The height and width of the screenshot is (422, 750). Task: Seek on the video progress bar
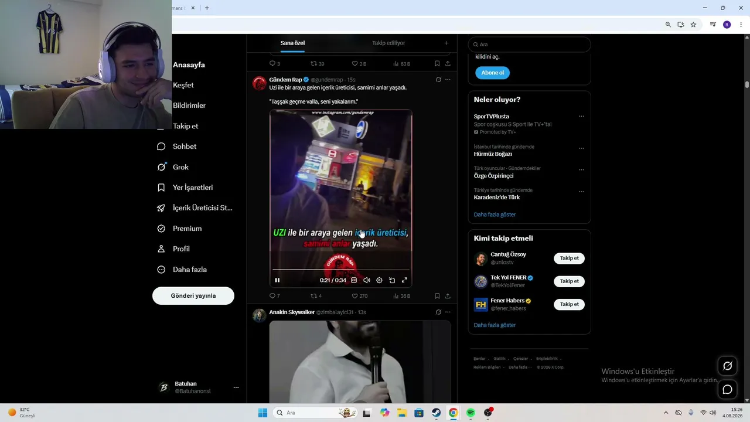click(340, 270)
